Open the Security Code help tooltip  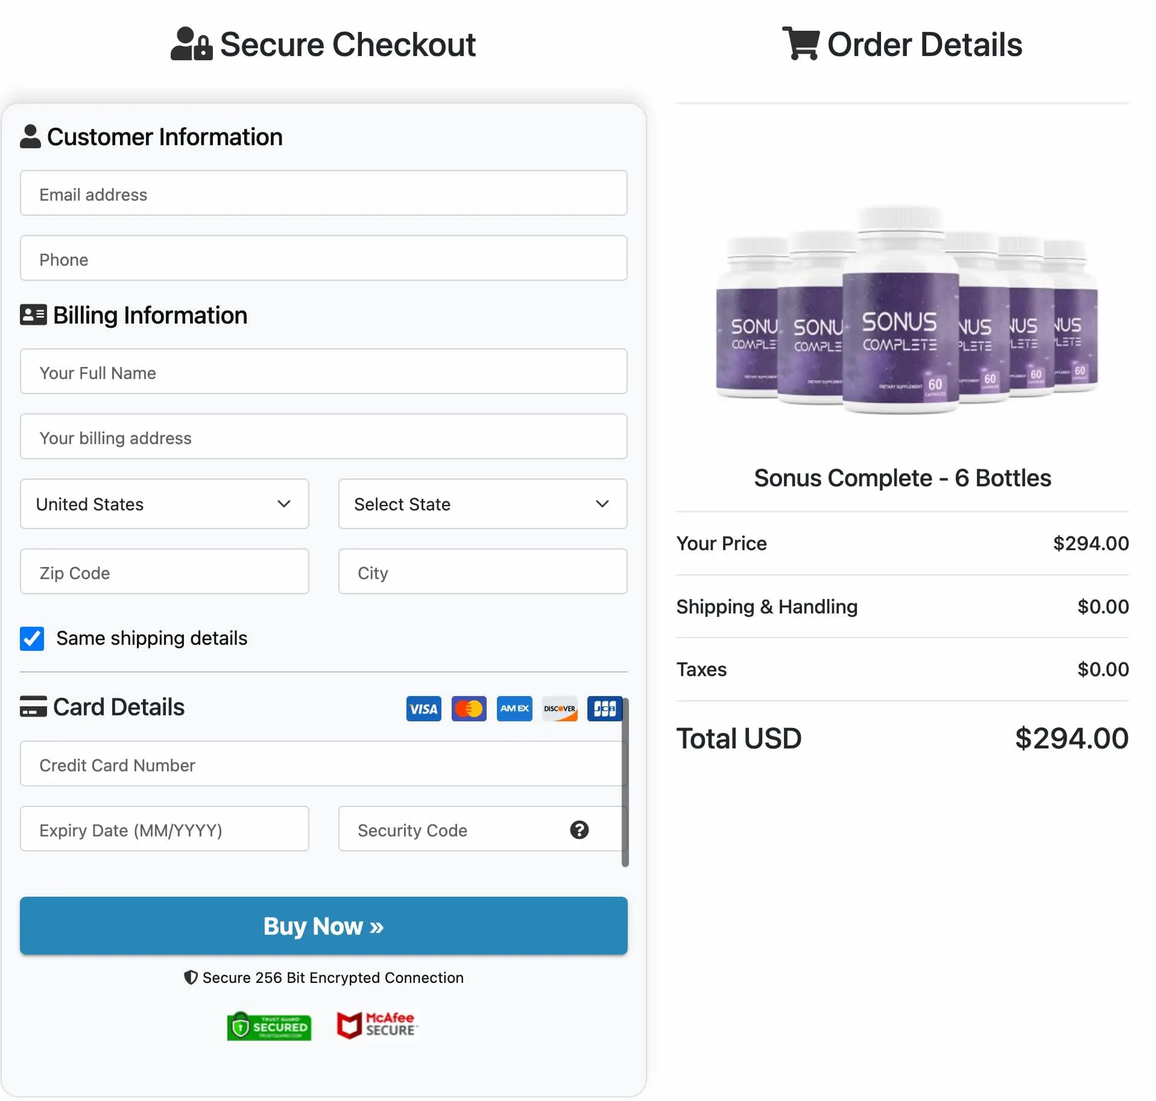(x=580, y=830)
